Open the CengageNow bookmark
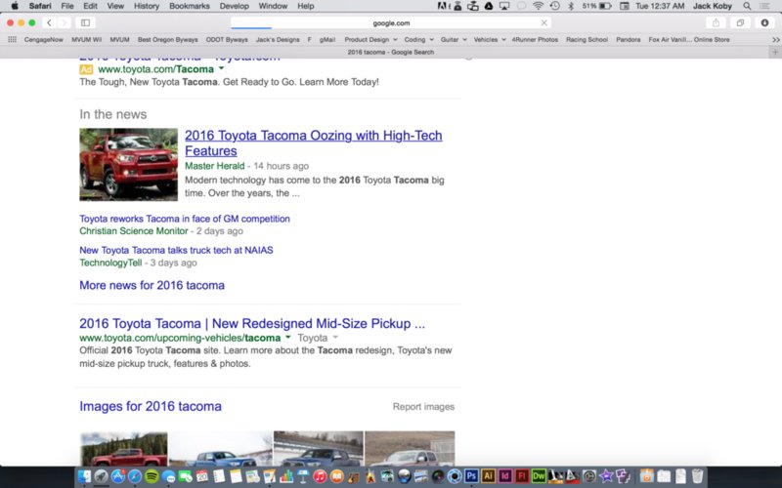The image size is (782, 488). click(x=43, y=39)
